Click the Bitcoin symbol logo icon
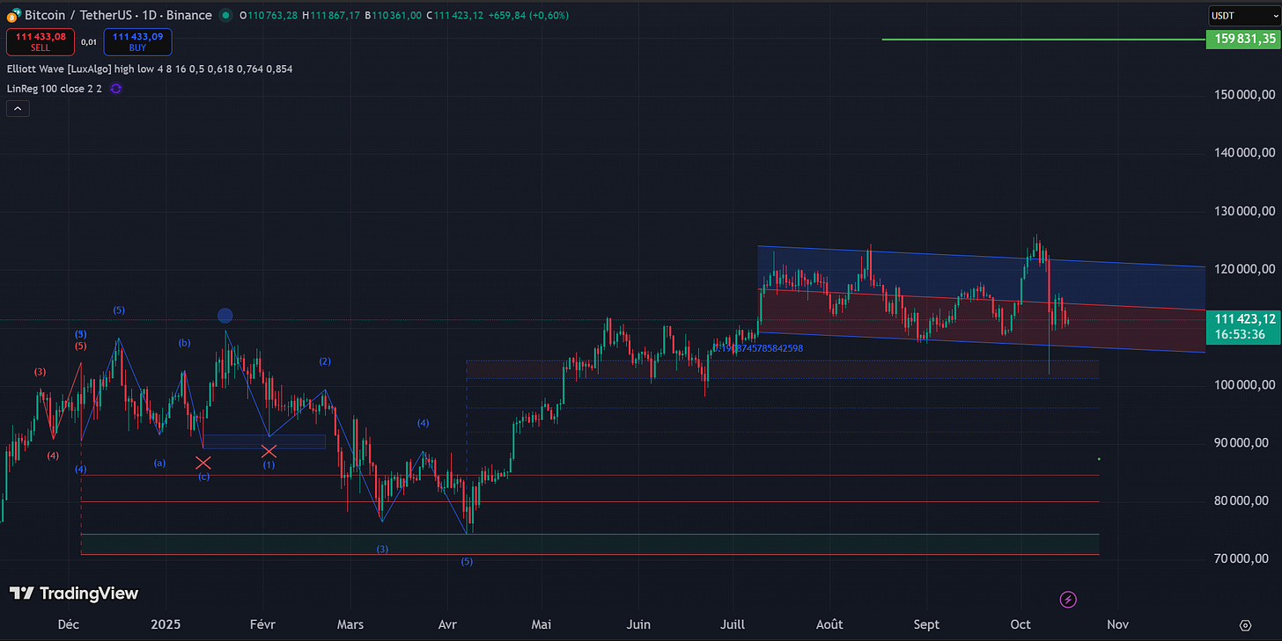This screenshot has height=641, width=1282. click(x=13, y=15)
